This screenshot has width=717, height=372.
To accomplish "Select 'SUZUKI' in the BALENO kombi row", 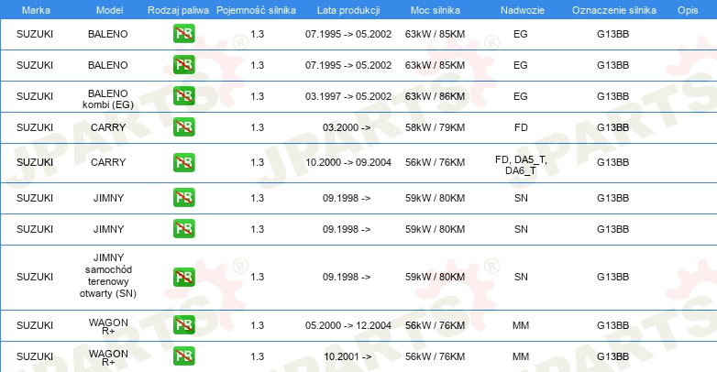I will [x=35, y=96].
